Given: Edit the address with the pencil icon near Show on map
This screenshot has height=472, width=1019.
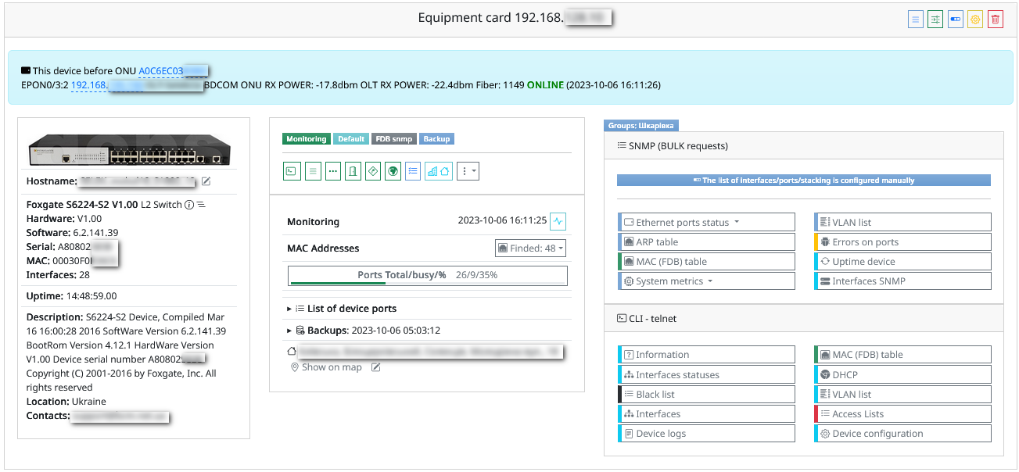Looking at the screenshot, I should [x=376, y=367].
